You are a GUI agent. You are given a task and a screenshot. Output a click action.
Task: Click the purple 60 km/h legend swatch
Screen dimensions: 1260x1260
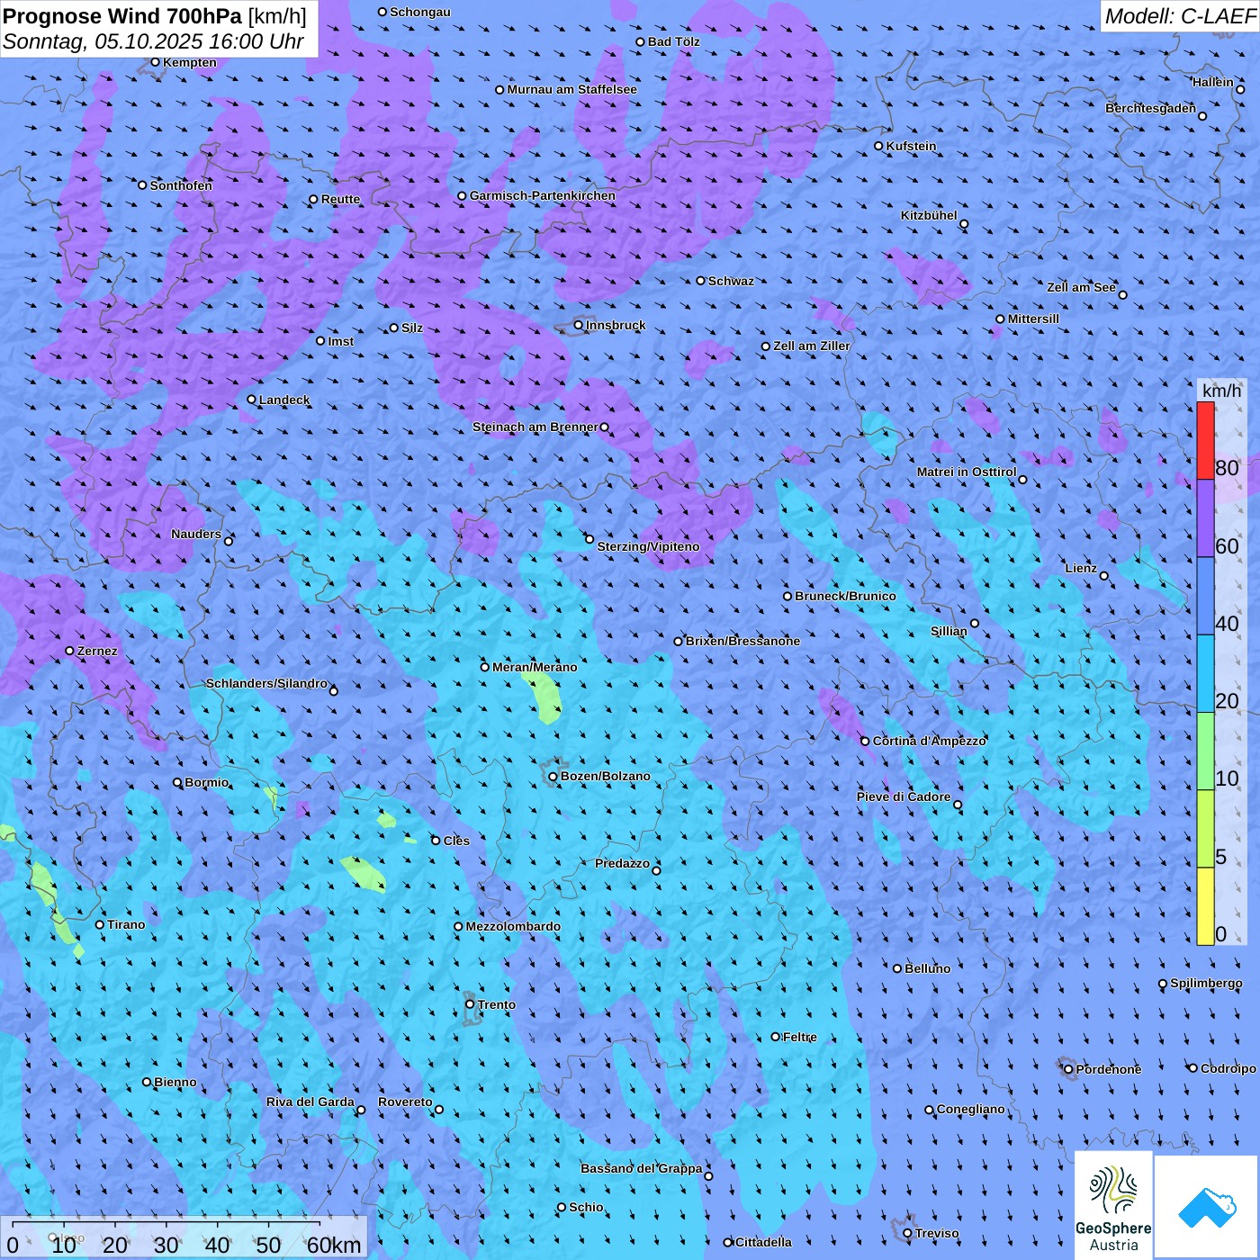(x=1205, y=518)
